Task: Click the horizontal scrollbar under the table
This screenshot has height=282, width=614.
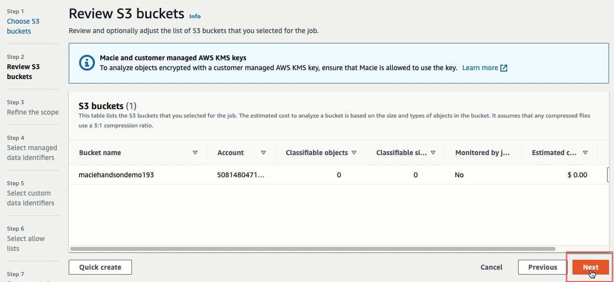Action: [x=313, y=249]
